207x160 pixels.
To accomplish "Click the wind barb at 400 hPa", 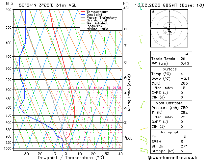I will (141, 39).
